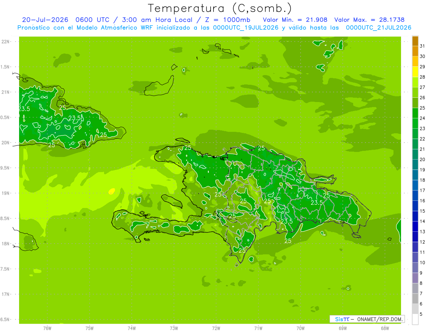Click the 22N latitude axis label

point(6,42)
